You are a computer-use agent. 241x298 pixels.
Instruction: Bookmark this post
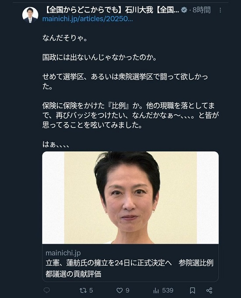click(x=192, y=290)
